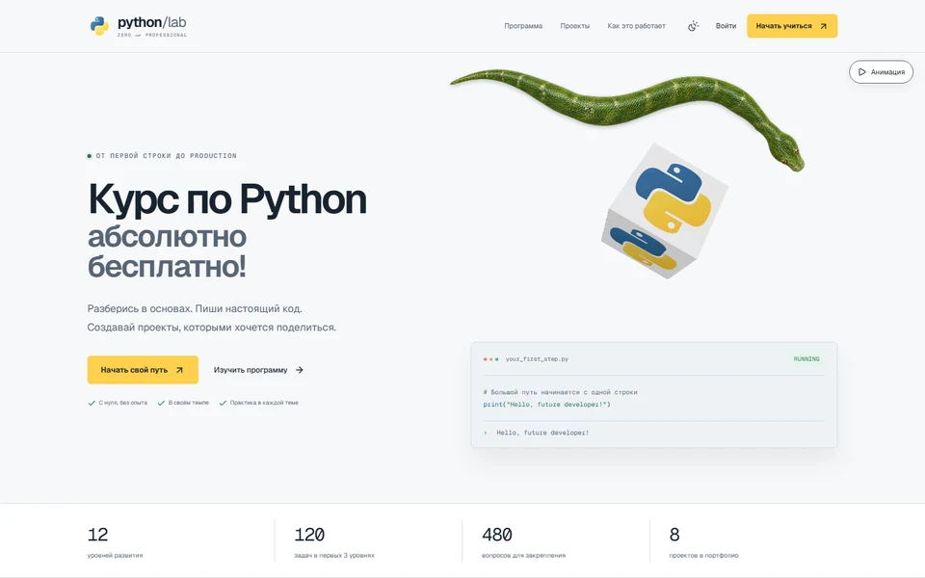
Task: Click checkmark icon beside В своём темпе
Action: click(161, 403)
